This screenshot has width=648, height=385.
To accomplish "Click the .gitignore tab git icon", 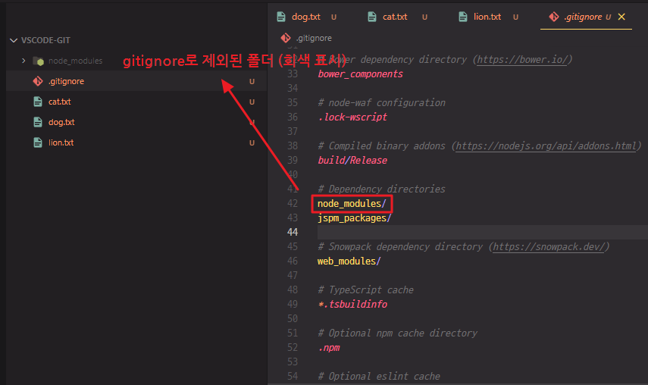I will pos(554,17).
